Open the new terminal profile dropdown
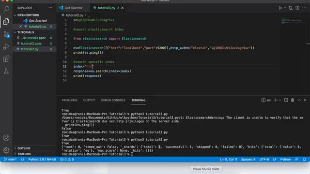 pyautogui.click(x=280, y=100)
